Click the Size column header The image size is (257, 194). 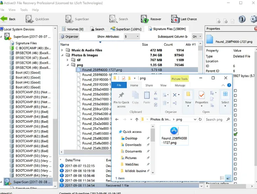[x=145, y=45]
